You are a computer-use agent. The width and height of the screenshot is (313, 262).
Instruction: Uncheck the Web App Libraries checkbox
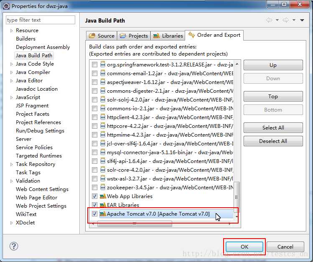[x=94, y=196]
